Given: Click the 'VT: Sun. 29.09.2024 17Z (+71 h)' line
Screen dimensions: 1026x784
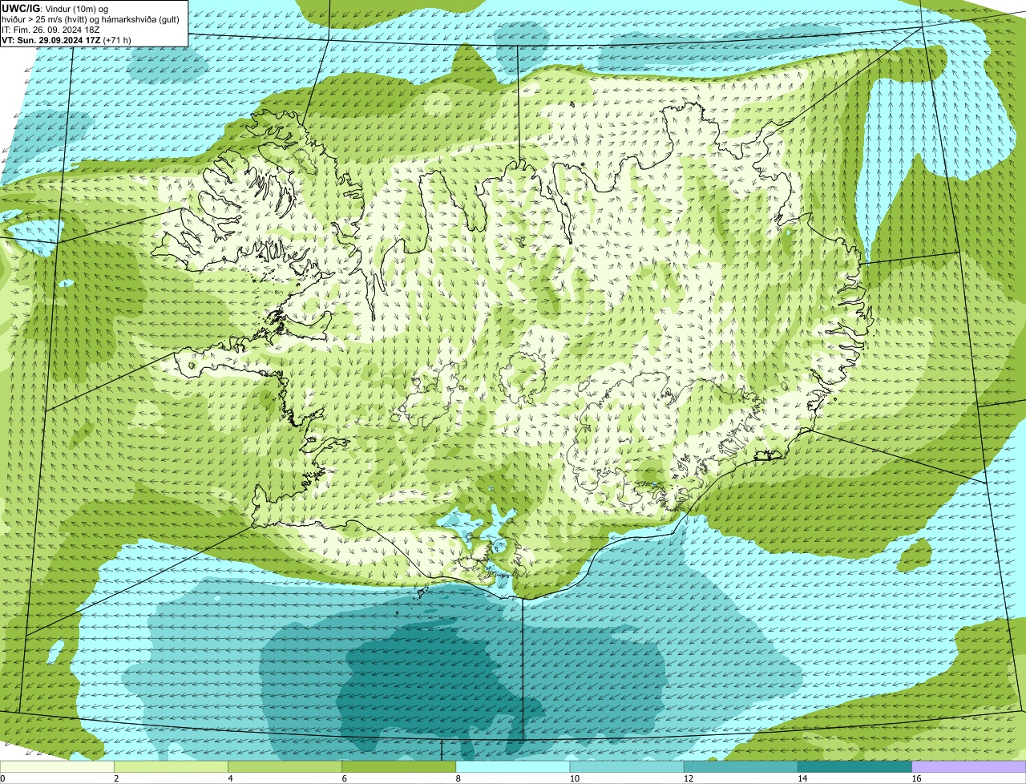Looking at the screenshot, I should pyautogui.click(x=67, y=39).
